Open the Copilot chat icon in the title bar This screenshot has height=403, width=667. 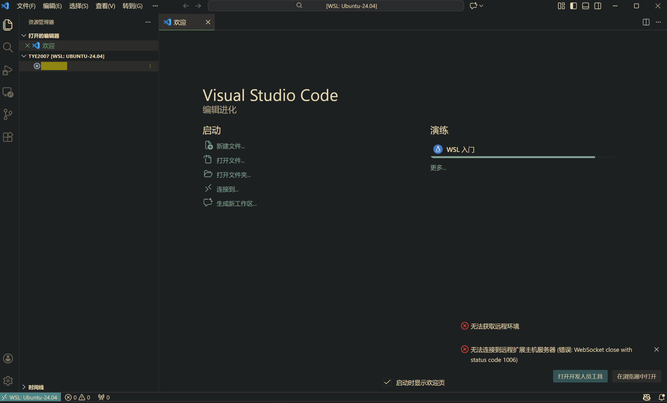[x=473, y=6]
